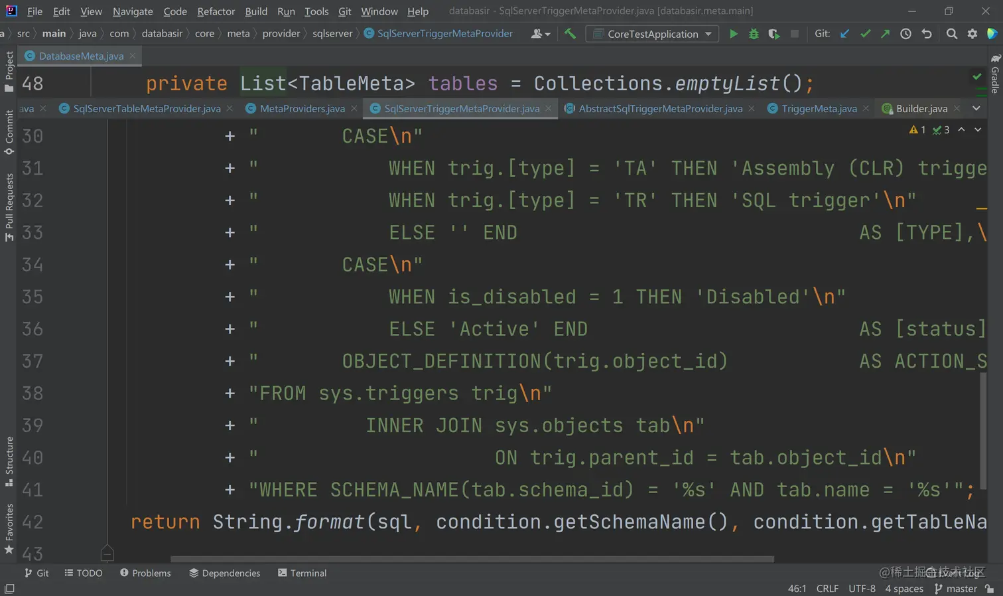Run CoreTestApplication with the green play icon

pyautogui.click(x=733, y=34)
